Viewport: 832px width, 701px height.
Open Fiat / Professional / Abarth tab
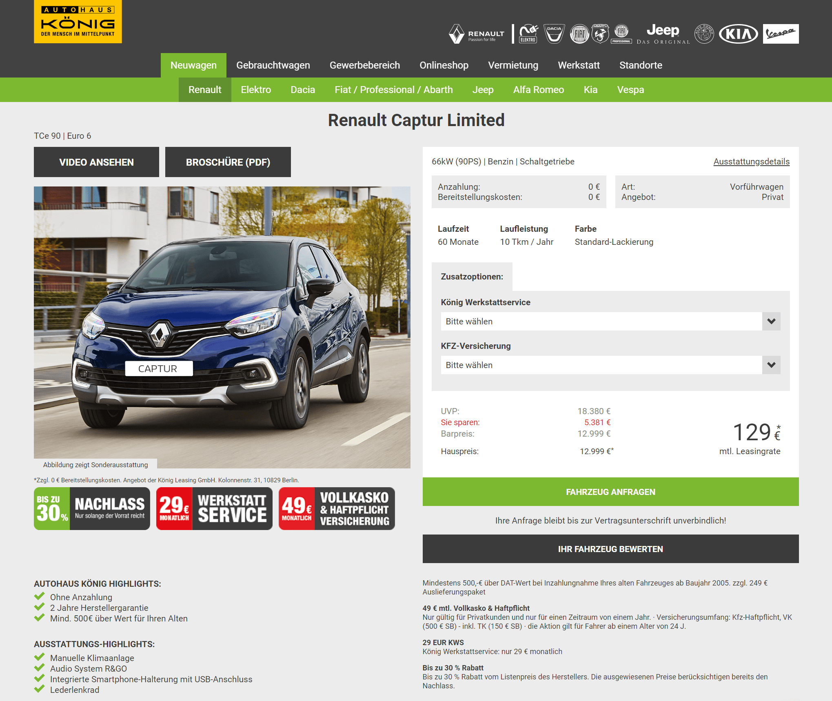[394, 90]
